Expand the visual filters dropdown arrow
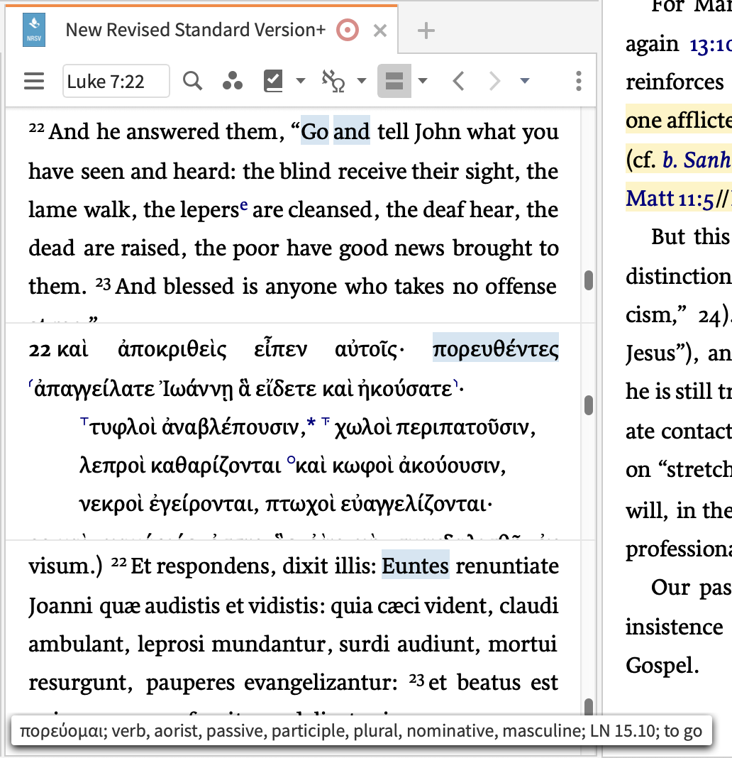This screenshot has width=732, height=758. coord(301,81)
